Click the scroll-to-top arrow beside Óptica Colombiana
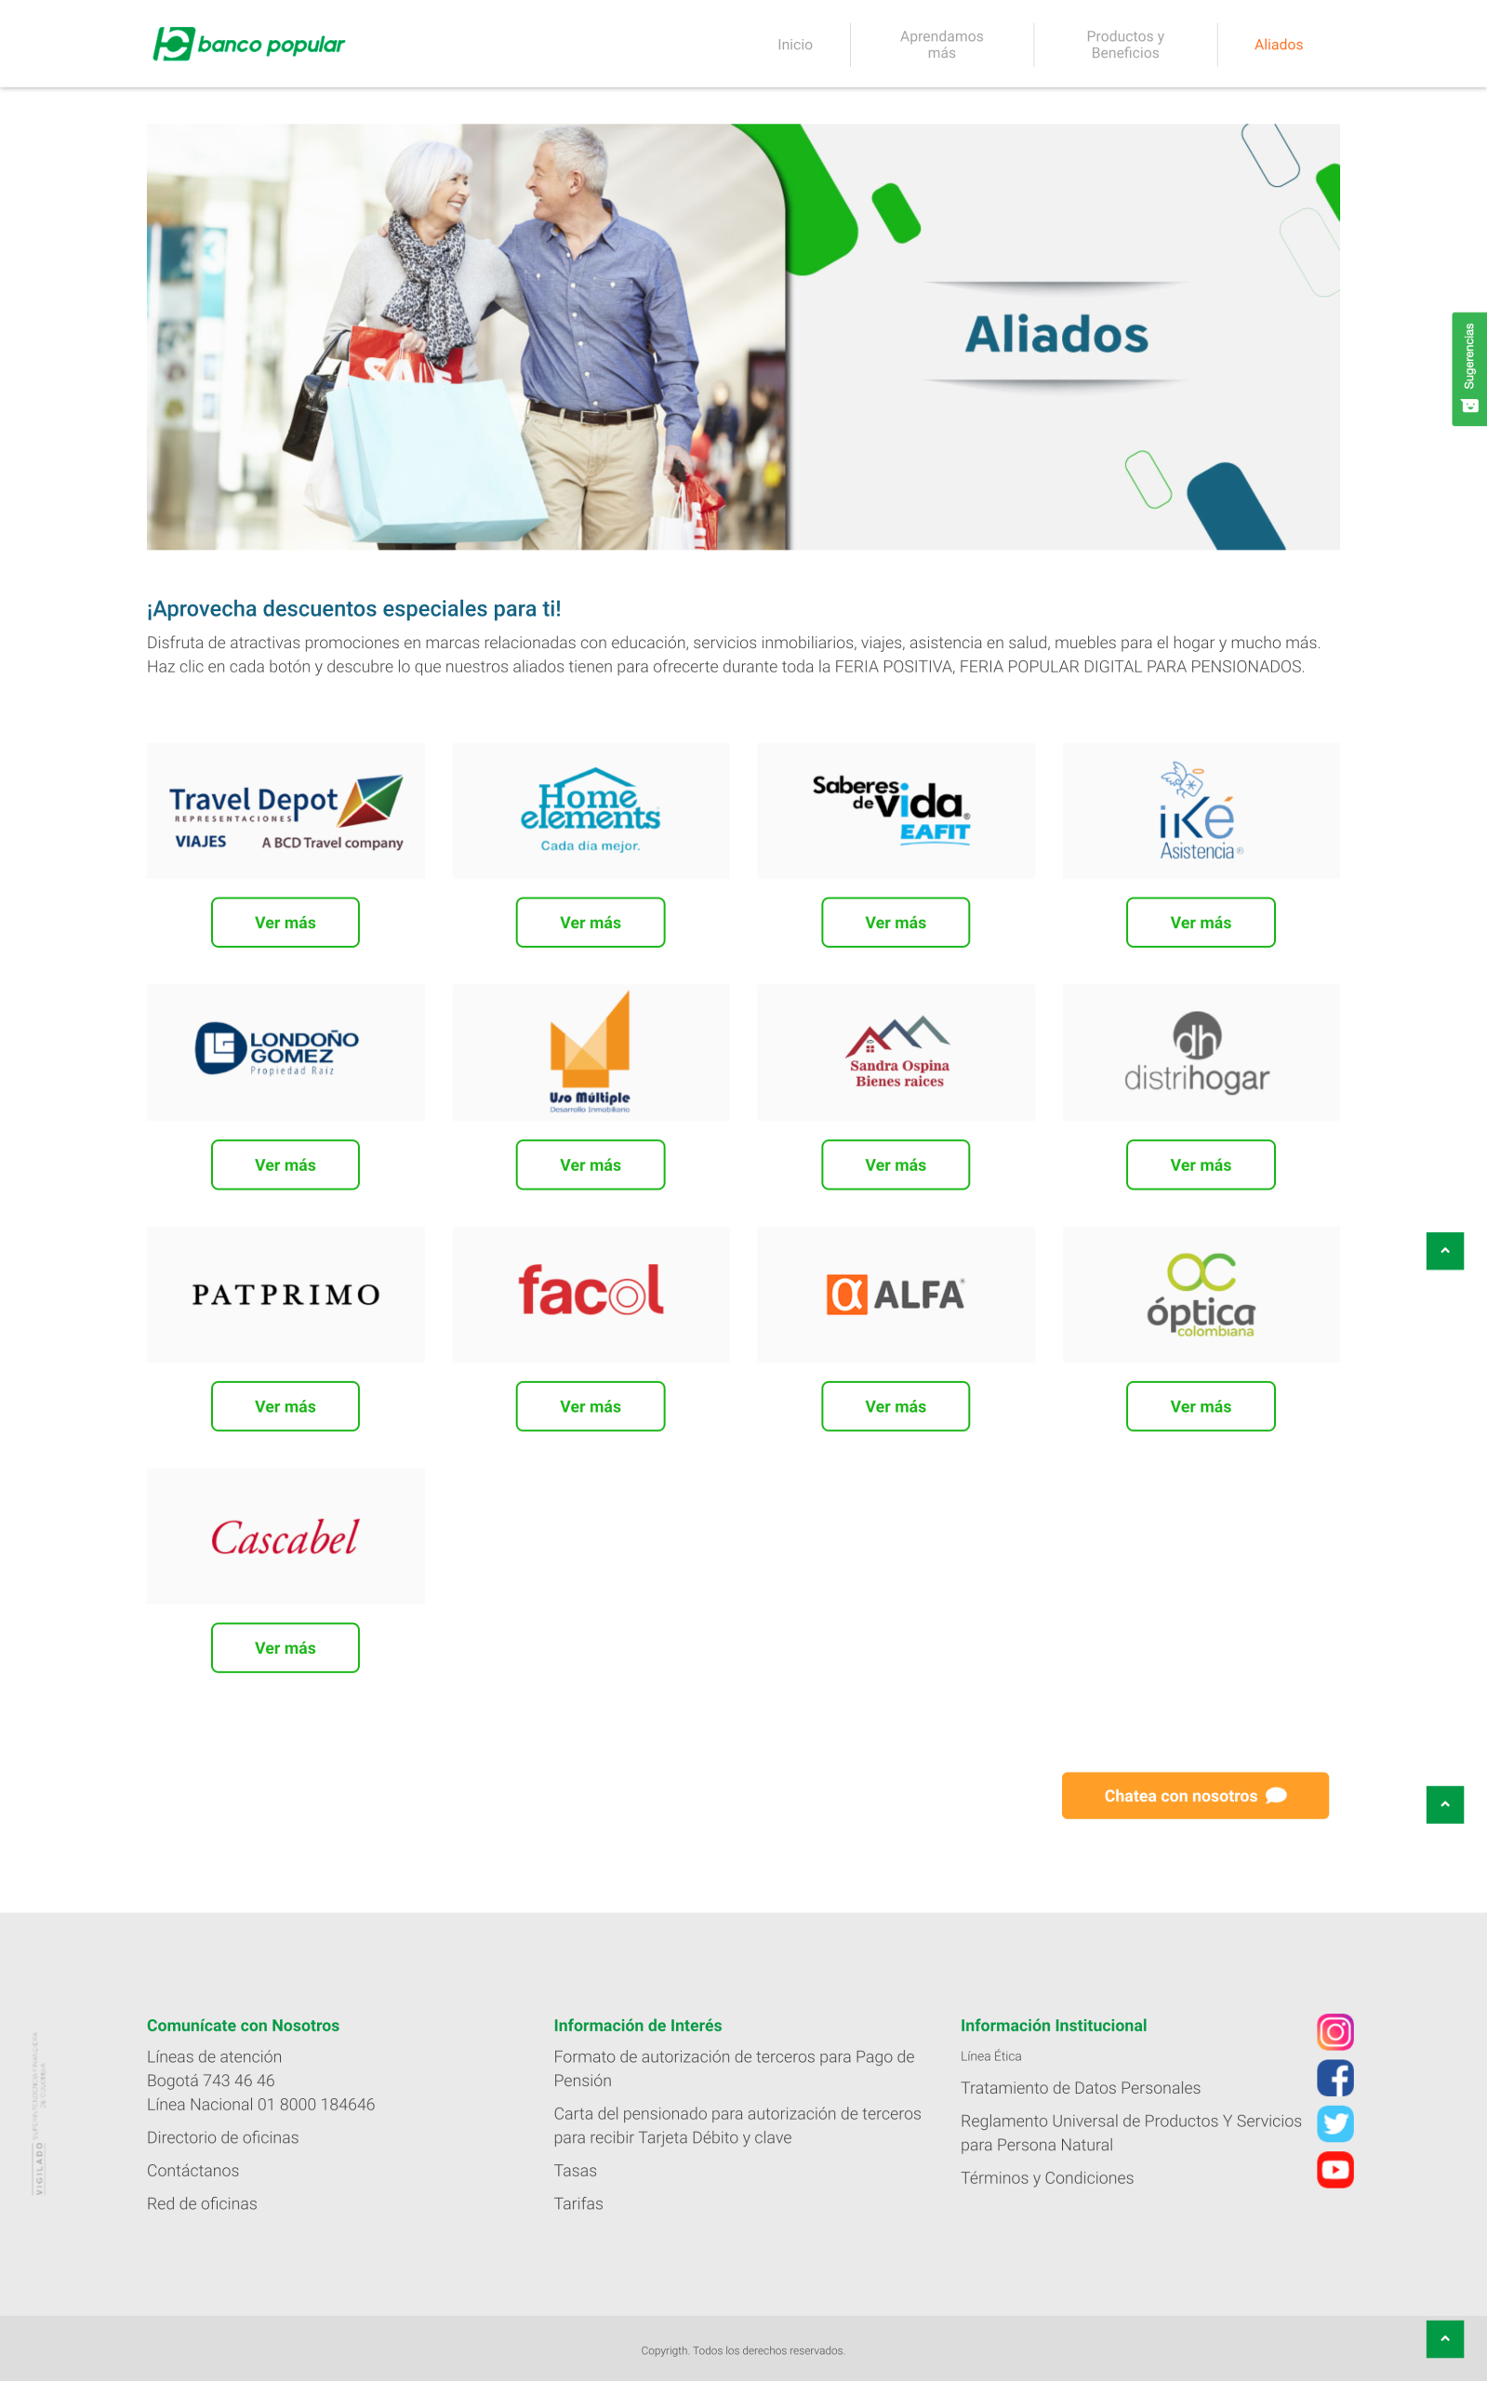Screen dimensions: 1487x2381 (x=1445, y=1251)
